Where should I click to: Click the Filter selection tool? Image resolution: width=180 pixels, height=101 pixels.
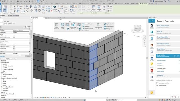point(104,8)
